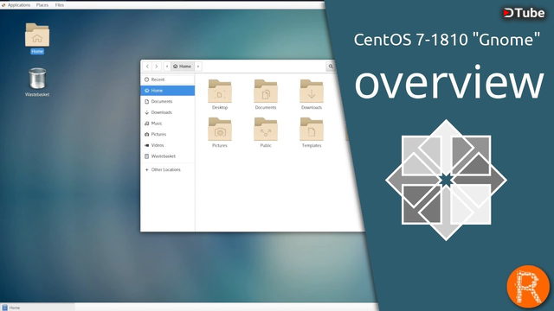Go forward with the right arrow button
Image resolution: width=554 pixels, height=311 pixels.
[x=157, y=67]
